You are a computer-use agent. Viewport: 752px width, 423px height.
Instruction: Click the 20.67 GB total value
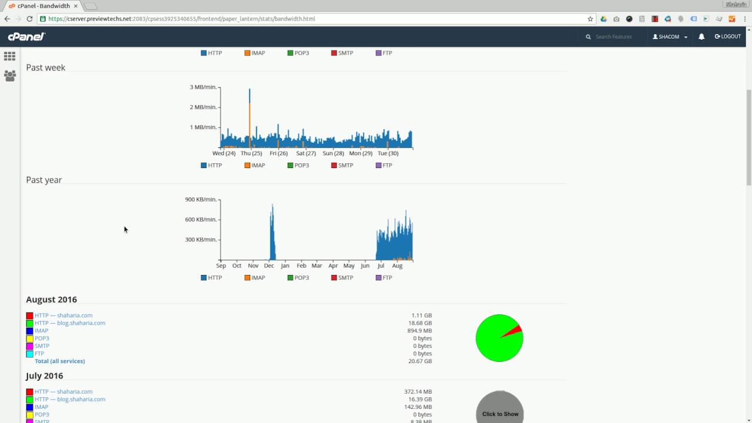click(x=420, y=361)
